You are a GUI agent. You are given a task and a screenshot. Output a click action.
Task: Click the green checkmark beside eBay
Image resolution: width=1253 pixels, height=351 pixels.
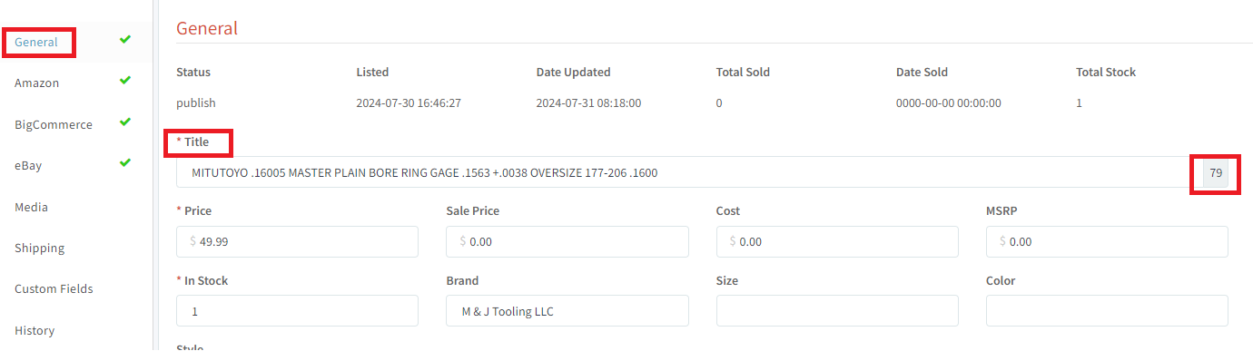point(125,162)
